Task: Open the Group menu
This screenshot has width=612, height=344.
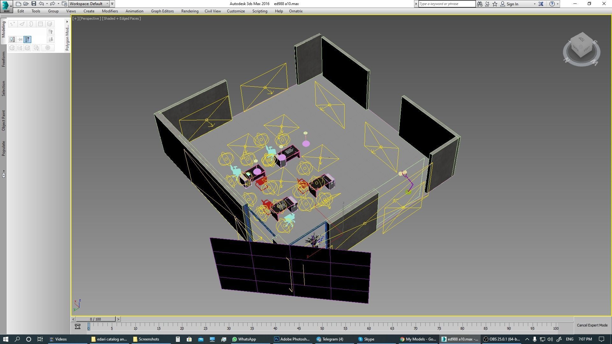Action: (x=53, y=11)
